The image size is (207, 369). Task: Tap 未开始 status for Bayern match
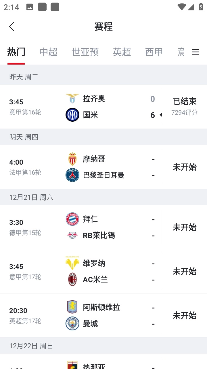(x=185, y=227)
